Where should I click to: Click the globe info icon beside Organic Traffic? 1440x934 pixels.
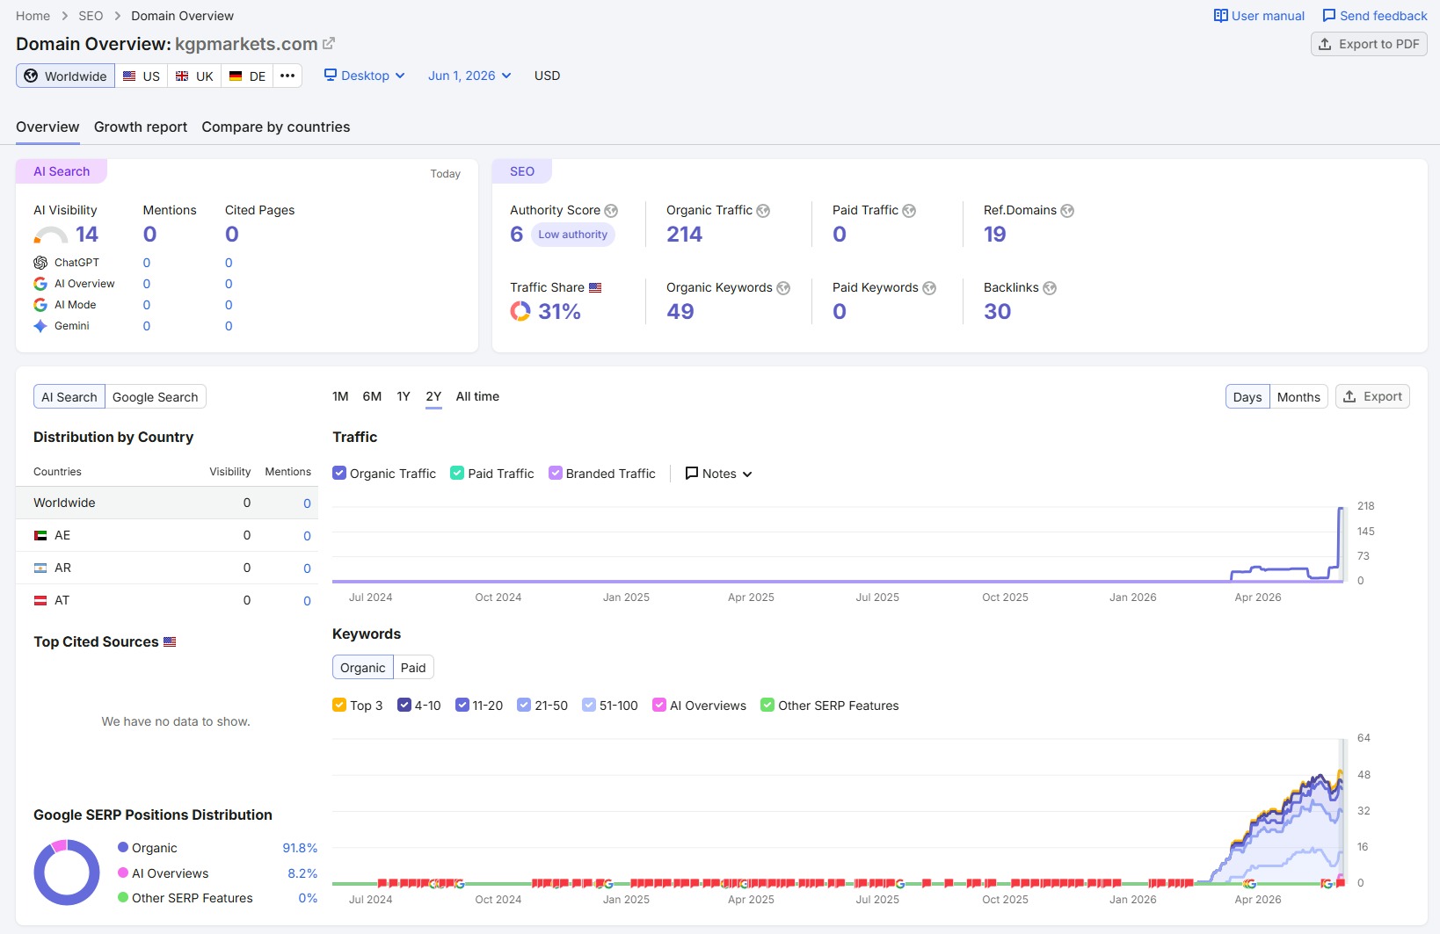pyautogui.click(x=763, y=211)
